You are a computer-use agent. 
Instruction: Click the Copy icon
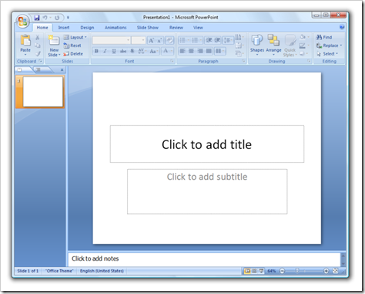pos(38,46)
